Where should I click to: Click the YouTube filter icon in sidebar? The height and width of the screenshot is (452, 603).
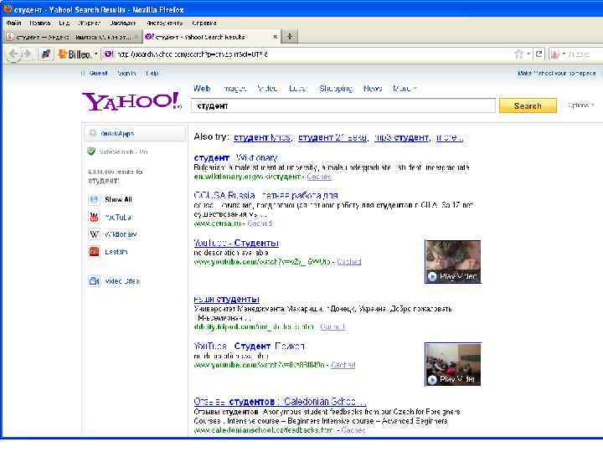(x=94, y=217)
